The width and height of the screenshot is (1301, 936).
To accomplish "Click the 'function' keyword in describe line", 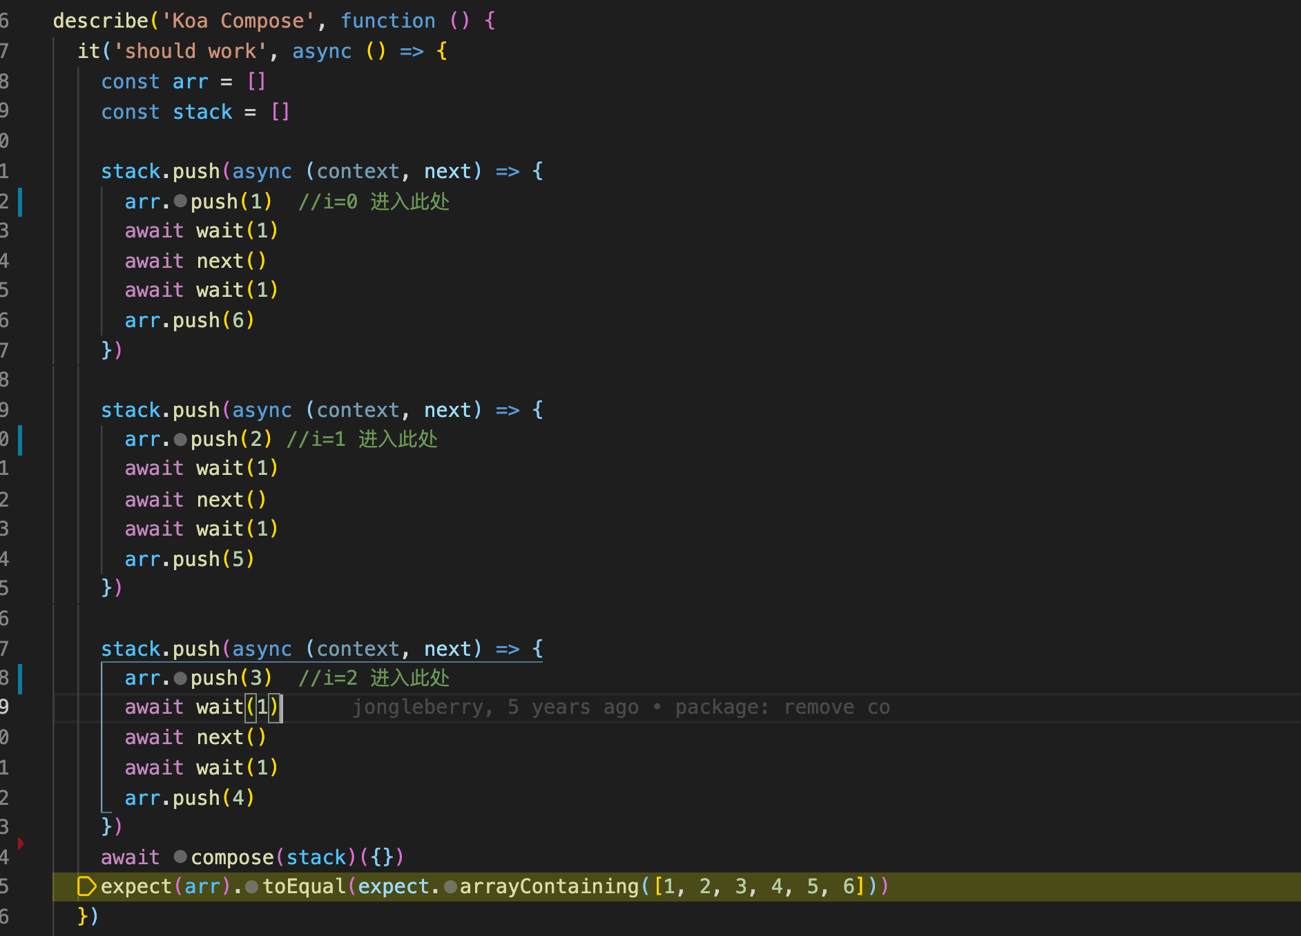I will (388, 21).
